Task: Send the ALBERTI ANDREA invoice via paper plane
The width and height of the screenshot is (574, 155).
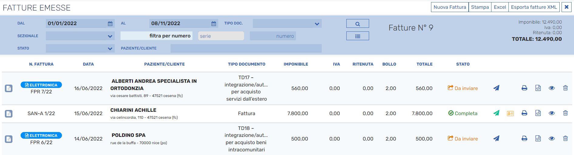Action: 496,88
